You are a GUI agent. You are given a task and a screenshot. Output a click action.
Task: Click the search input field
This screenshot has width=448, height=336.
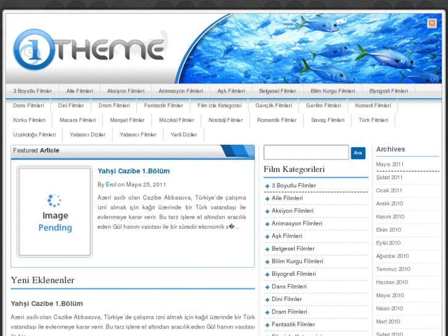pyautogui.click(x=306, y=152)
